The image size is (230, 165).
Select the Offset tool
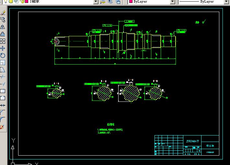pos(3,34)
